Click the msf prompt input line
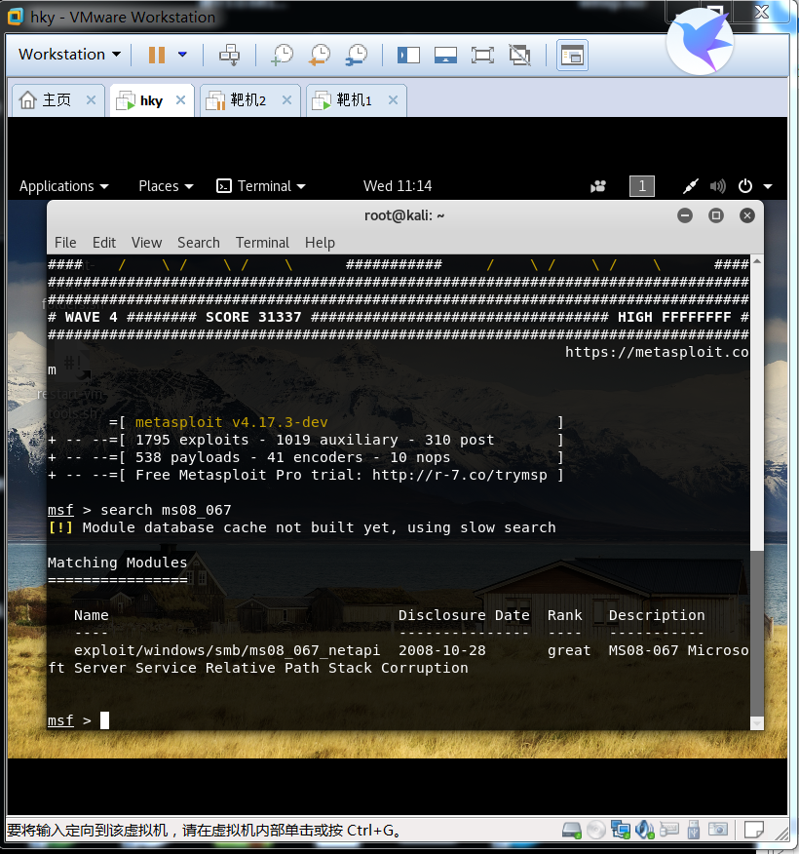Viewport: 799px width, 854px height. point(398,720)
